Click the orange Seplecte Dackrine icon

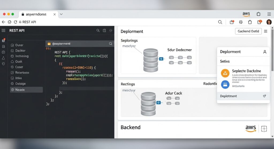(x=225, y=73)
